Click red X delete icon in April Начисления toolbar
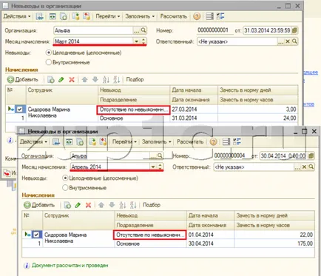 [88, 205]
